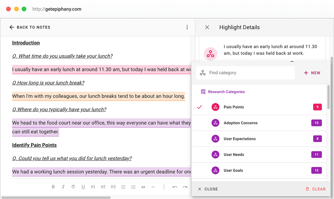
Task: Apply strikethrough formatting
Action: pos(73,187)
